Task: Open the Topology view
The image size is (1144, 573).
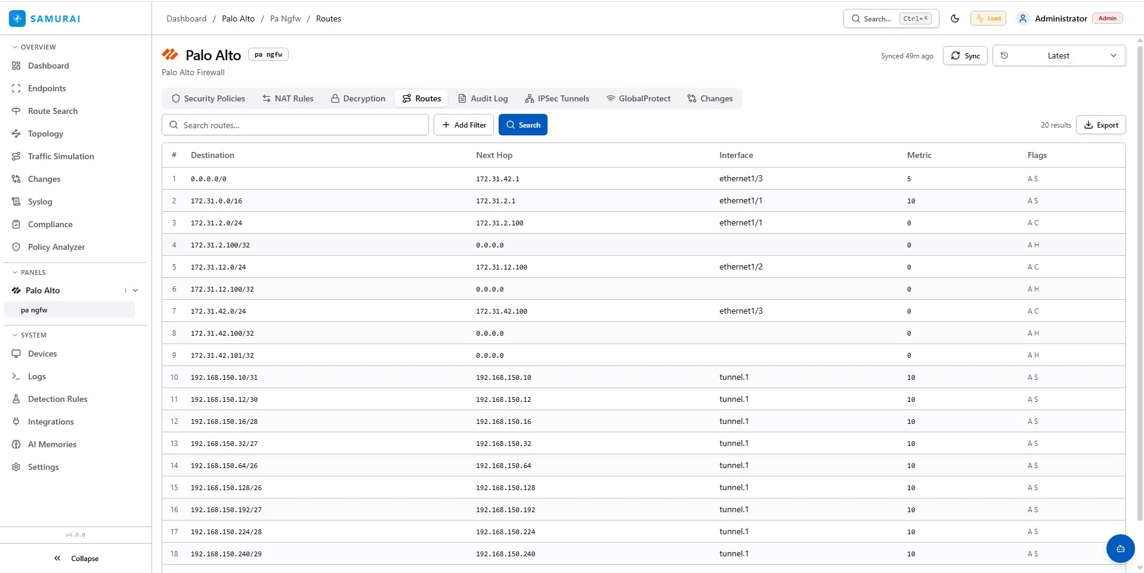Action: click(45, 134)
